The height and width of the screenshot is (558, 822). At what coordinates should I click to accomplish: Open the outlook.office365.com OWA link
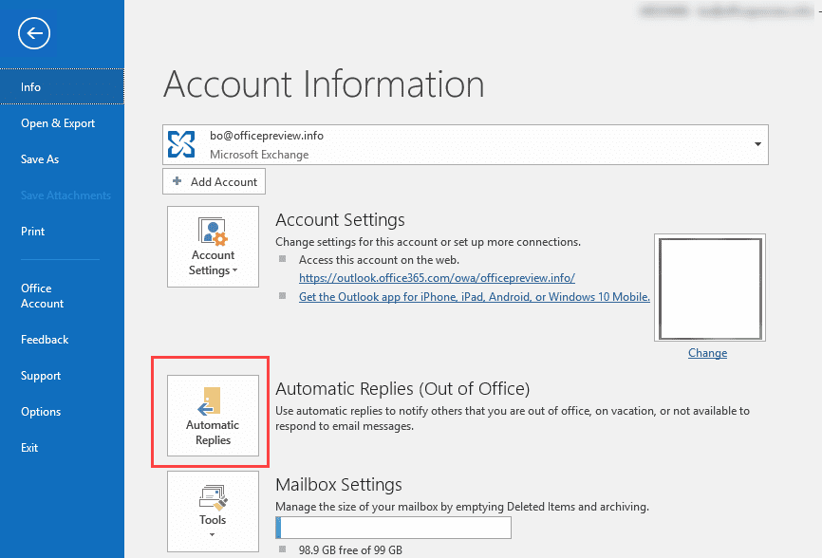click(437, 278)
